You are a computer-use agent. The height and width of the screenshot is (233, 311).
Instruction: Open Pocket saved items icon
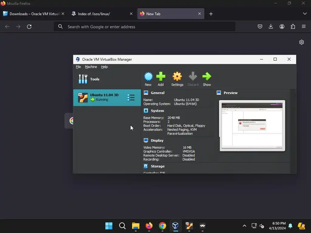tap(260, 27)
